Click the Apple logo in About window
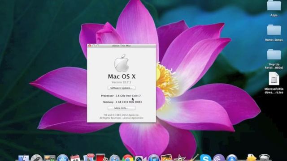The image size is (287, 161). (122, 63)
